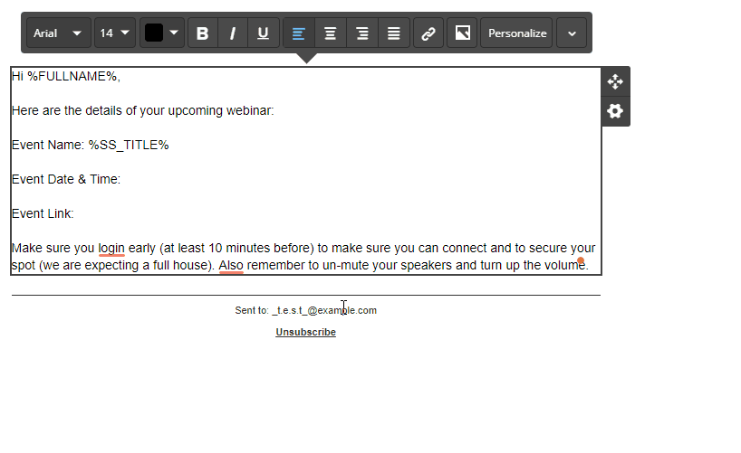Toggle underline formatting

264,33
